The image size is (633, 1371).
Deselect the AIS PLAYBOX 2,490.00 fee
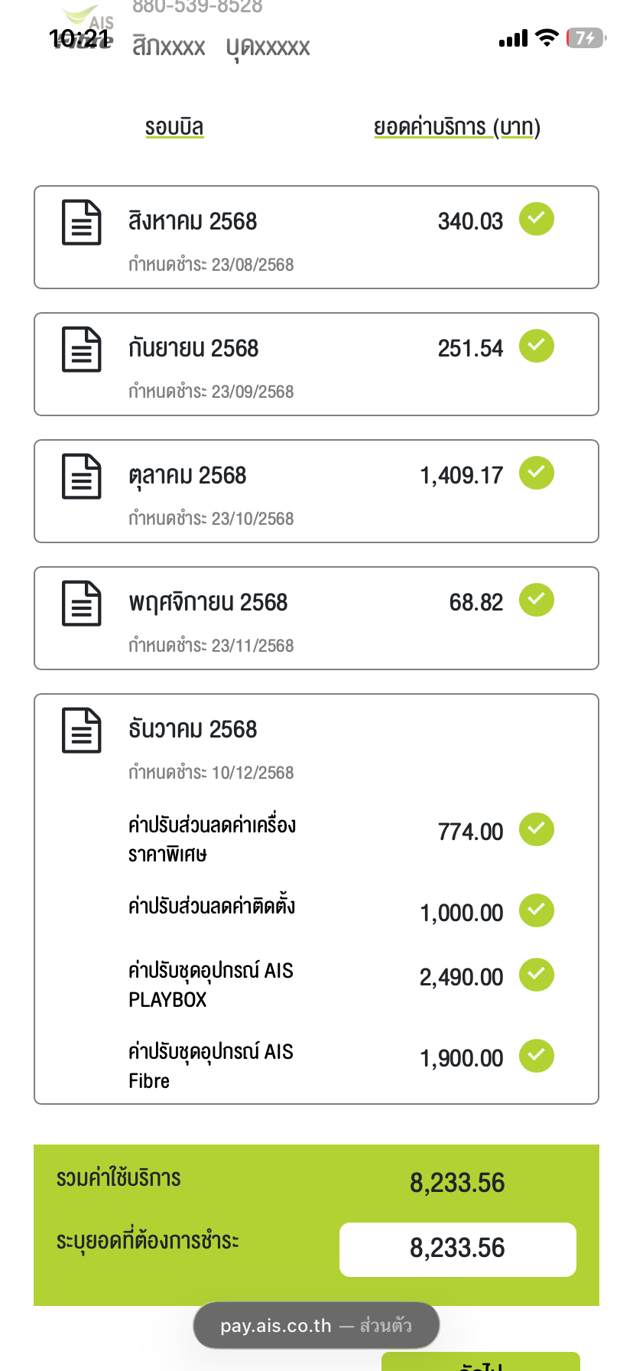point(537,975)
